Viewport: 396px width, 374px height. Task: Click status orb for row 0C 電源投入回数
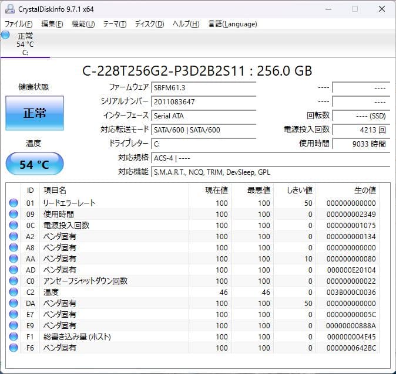[x=14, y=225]
